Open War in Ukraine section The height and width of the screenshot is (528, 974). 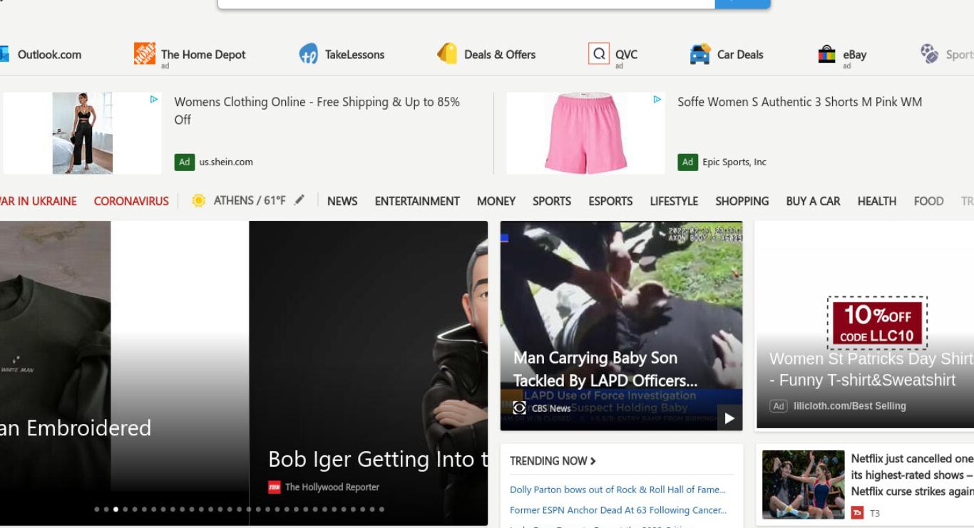(x=39, y=201)
